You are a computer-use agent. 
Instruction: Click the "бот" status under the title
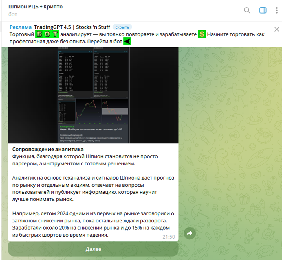point(13,14)
